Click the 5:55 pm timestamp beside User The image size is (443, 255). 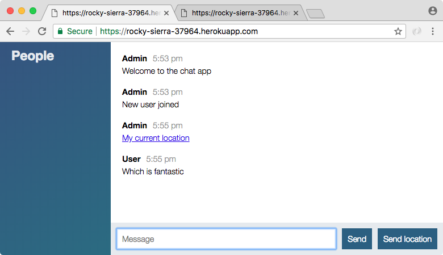click(x=161, y=159)
